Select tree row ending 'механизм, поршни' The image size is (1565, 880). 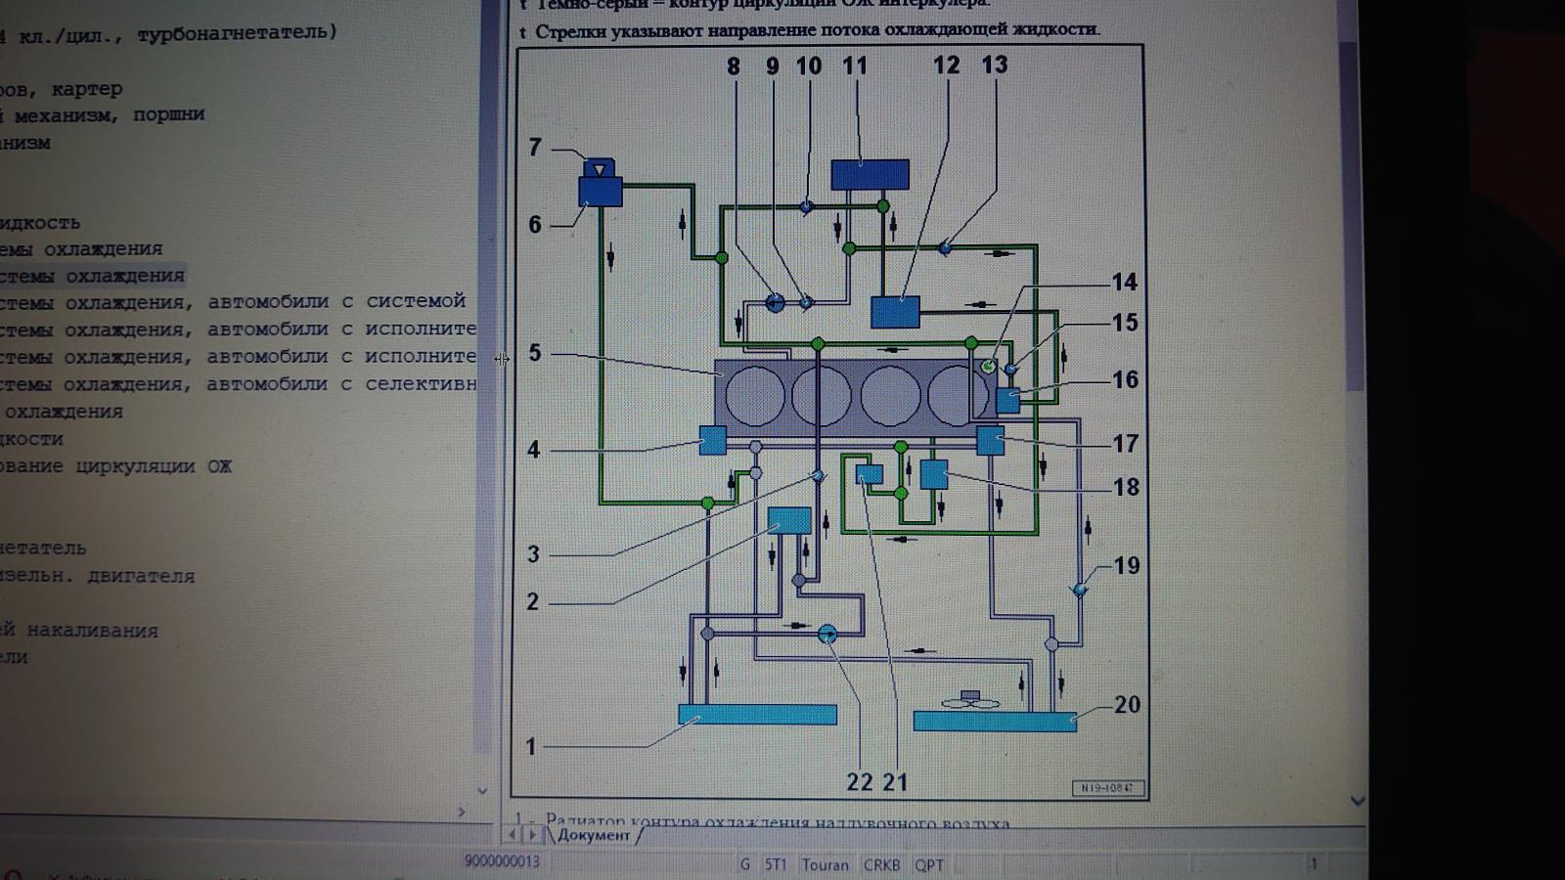click(103, 114)
